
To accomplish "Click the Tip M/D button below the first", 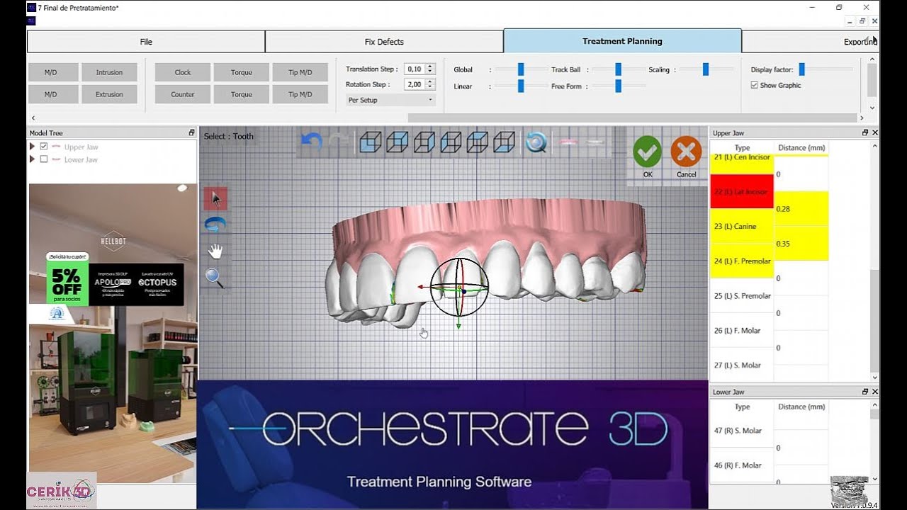I will click(x=300, y=94).
